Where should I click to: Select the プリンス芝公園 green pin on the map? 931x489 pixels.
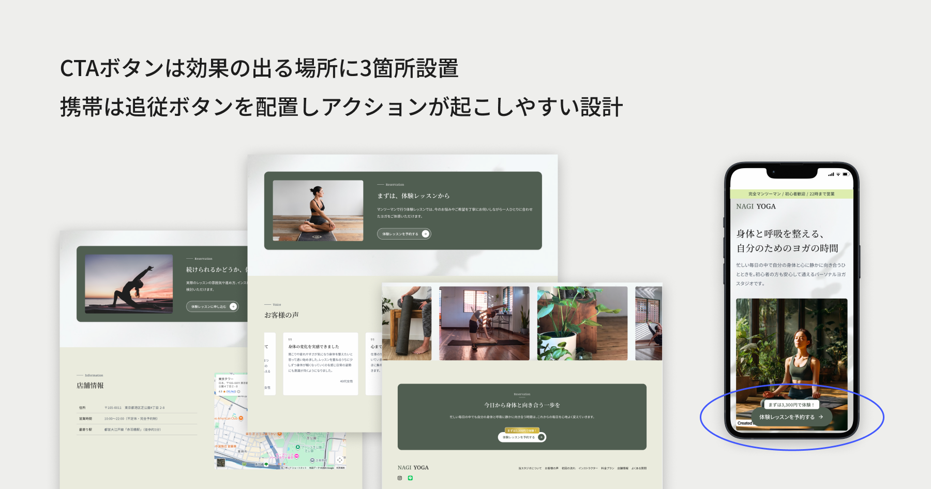pos(298,447)
